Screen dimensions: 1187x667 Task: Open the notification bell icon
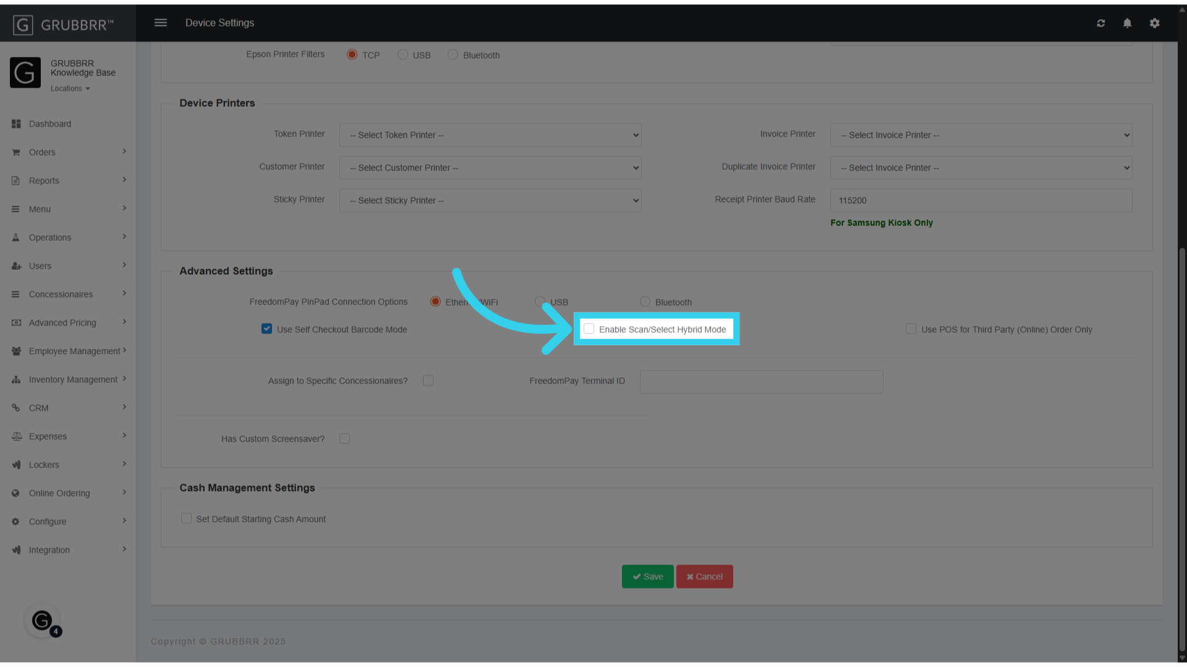(x=1127, y=23)
